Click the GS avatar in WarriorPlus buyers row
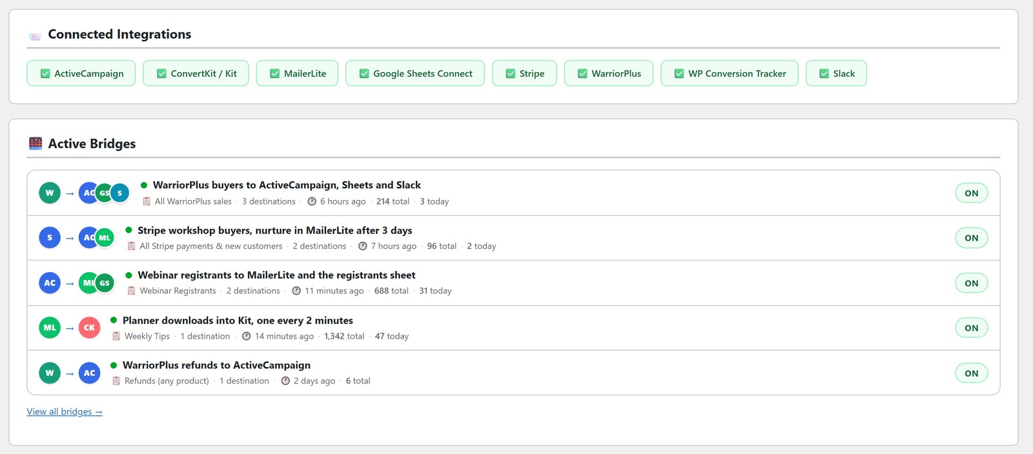Viewport: 1033px width, 454px height. 104,193
